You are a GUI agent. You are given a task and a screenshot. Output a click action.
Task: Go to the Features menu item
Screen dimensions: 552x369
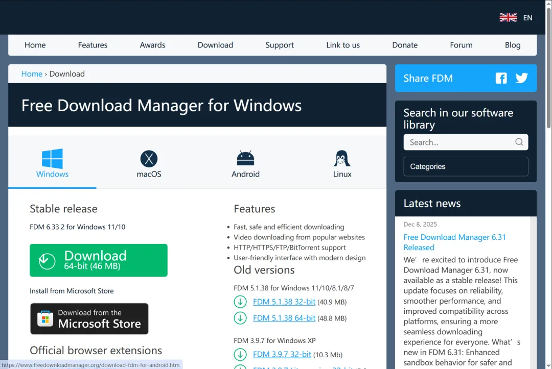[x=93, y=45]
